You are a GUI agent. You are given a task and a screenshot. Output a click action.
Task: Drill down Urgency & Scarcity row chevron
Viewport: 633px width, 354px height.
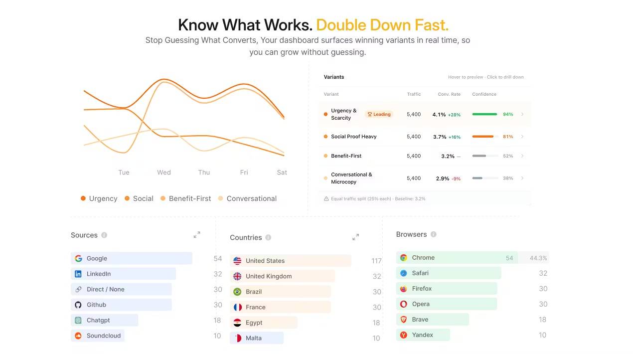tap(522, 114)
